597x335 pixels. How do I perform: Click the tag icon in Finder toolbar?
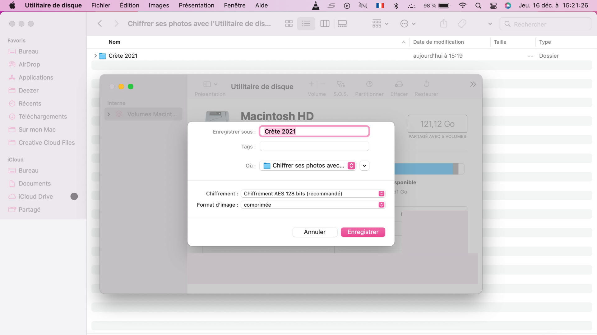click(x=462, y=24)
